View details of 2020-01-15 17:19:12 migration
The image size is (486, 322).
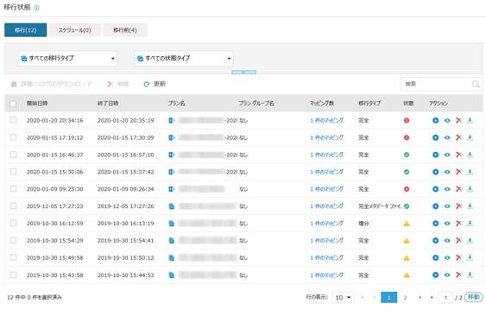coord(447,137)
